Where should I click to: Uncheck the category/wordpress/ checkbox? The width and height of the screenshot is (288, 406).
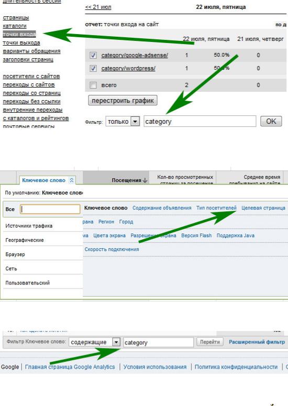(x=93, y=68)
